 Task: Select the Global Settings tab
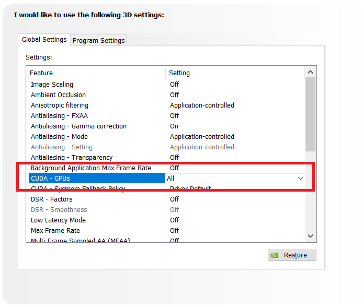[x=44, y=40]
